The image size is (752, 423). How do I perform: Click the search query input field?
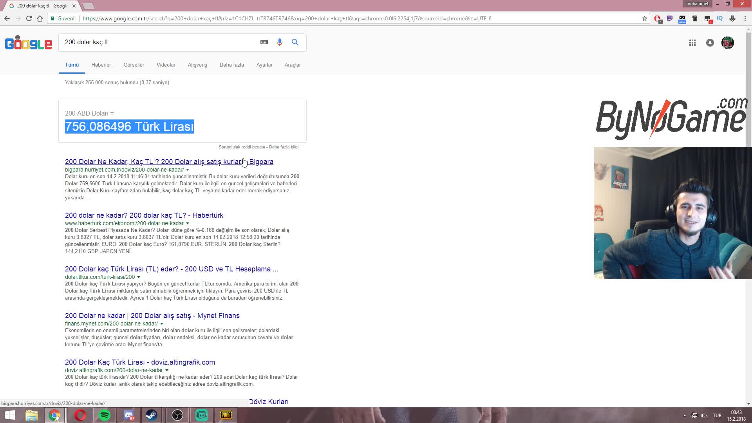(x=160, y=42)
